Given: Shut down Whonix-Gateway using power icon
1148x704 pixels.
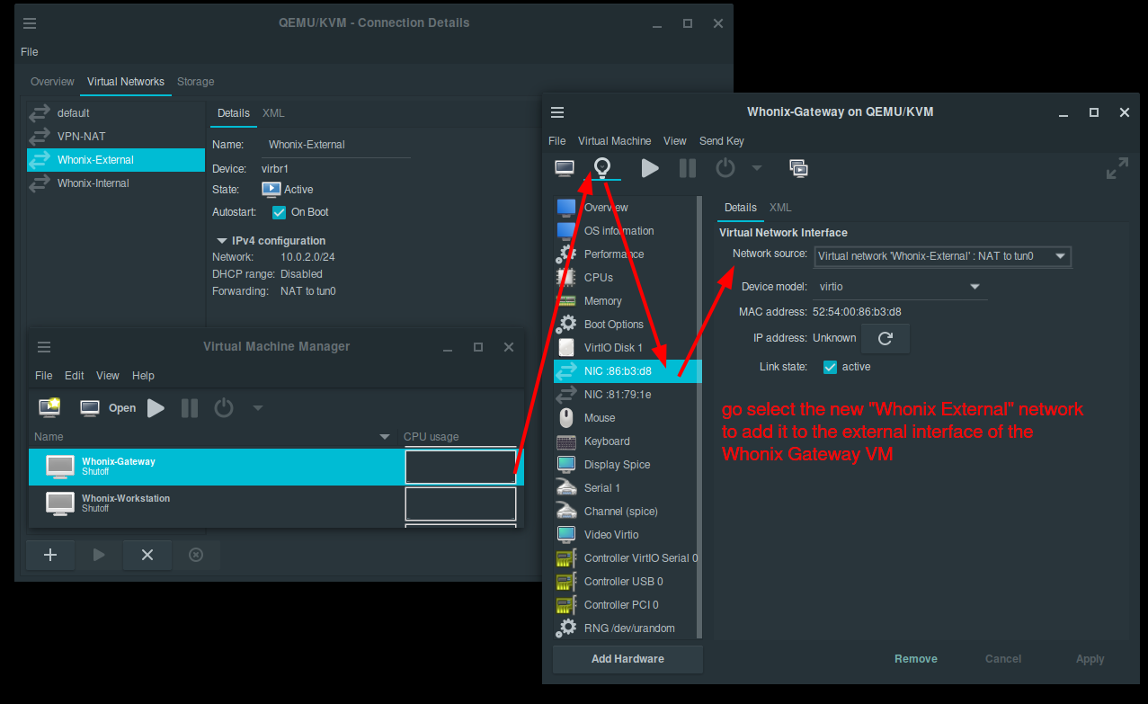Looking at the screenshot, I should [725, 168].
